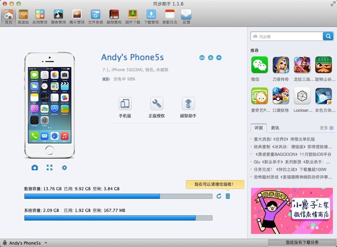This screenshot has width=337, height=247.
Task: Click the 正版授权 wrench icon
Action: click(157, 104)
